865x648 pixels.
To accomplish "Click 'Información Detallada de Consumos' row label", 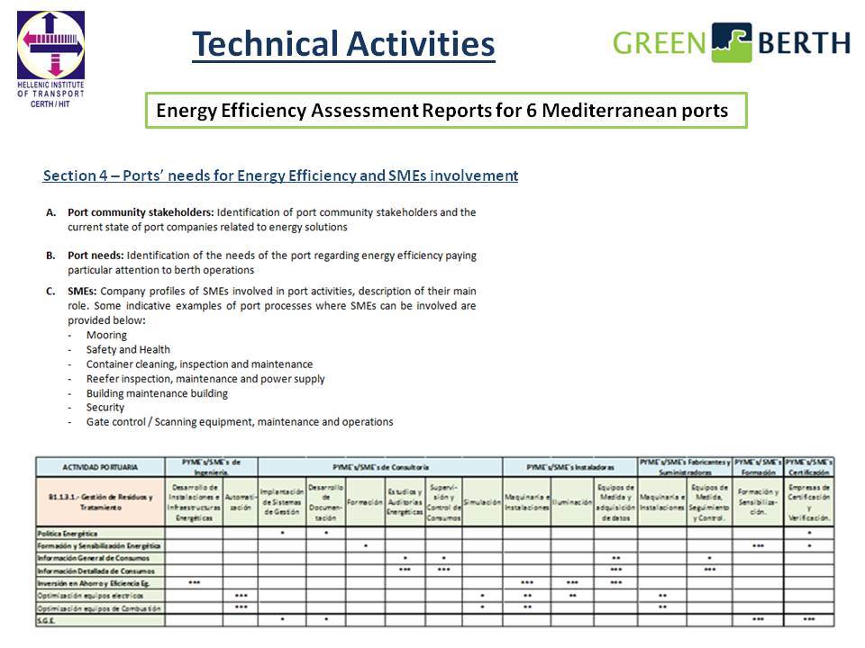I will 100,571.
